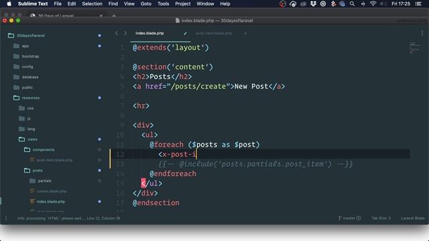Go back with the left arrow icon
Screen dimensions: 429x241
117,33
